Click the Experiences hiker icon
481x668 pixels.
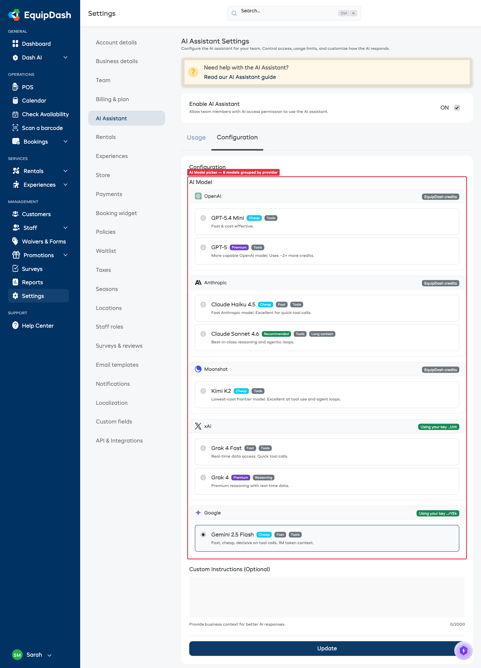click(x=16, y=185)
